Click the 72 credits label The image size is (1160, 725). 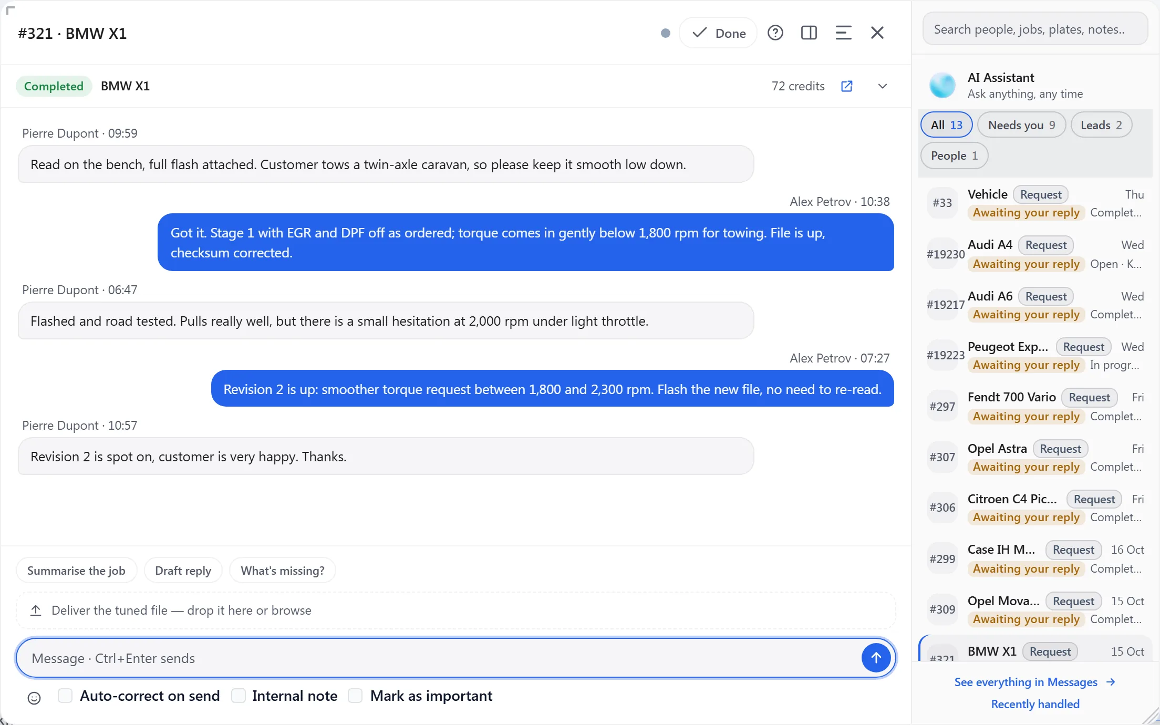coord(798,86)
